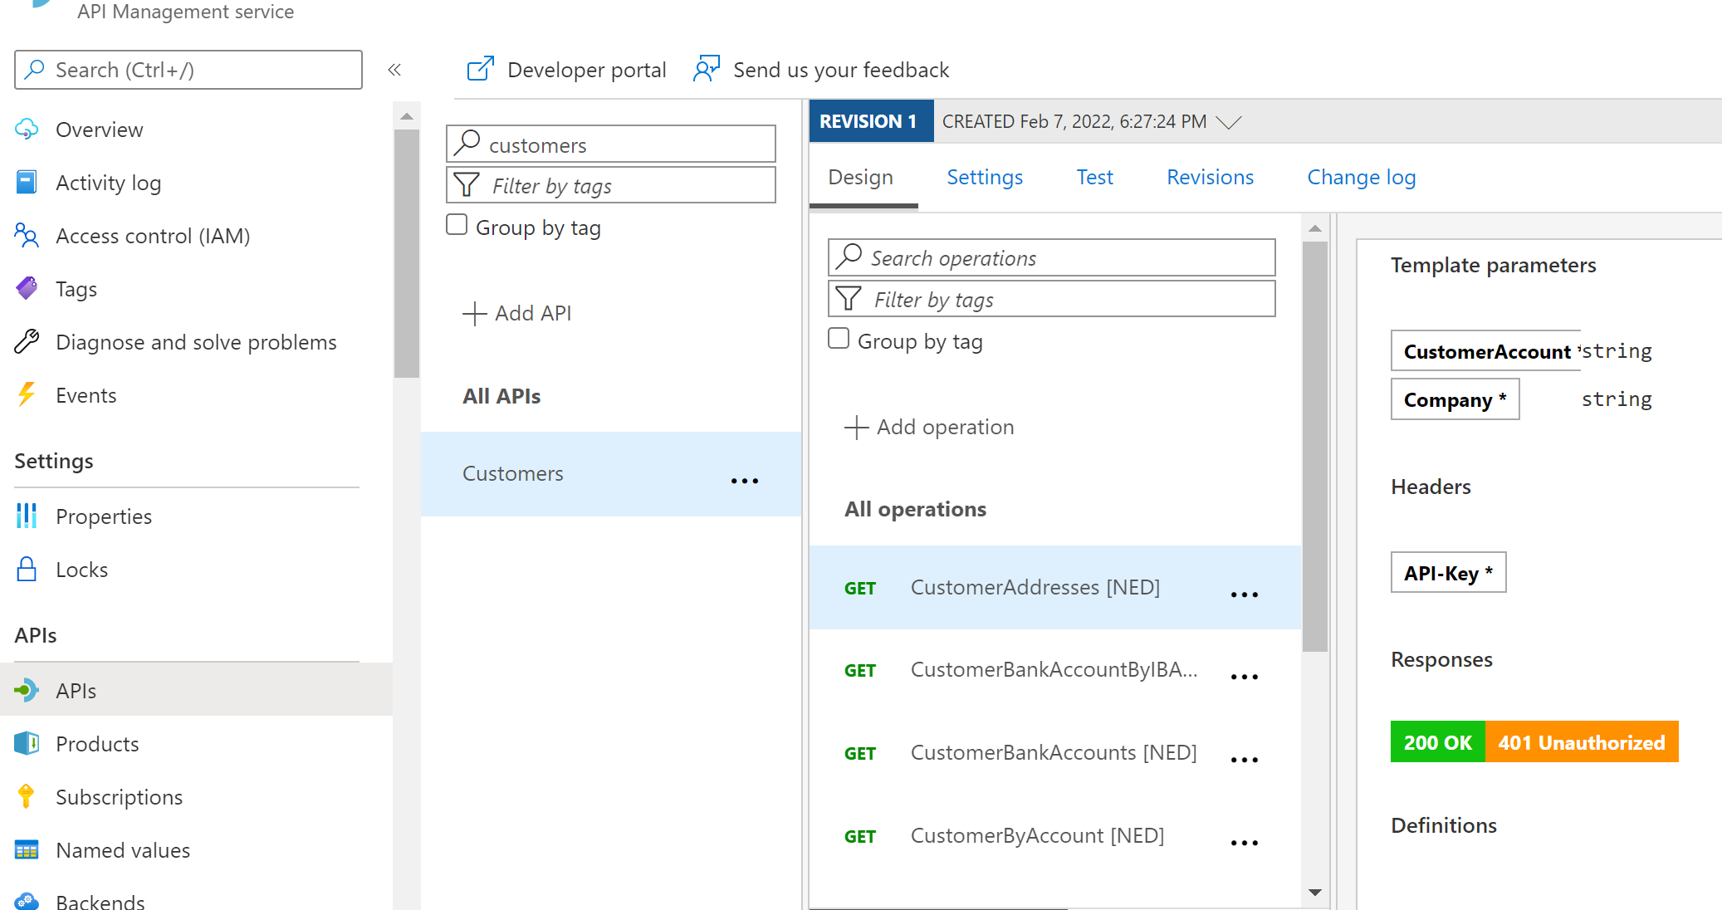Switch to the Revisions tab
The width and height of the screenshot is (1722, 910).
pos(1210,177)
